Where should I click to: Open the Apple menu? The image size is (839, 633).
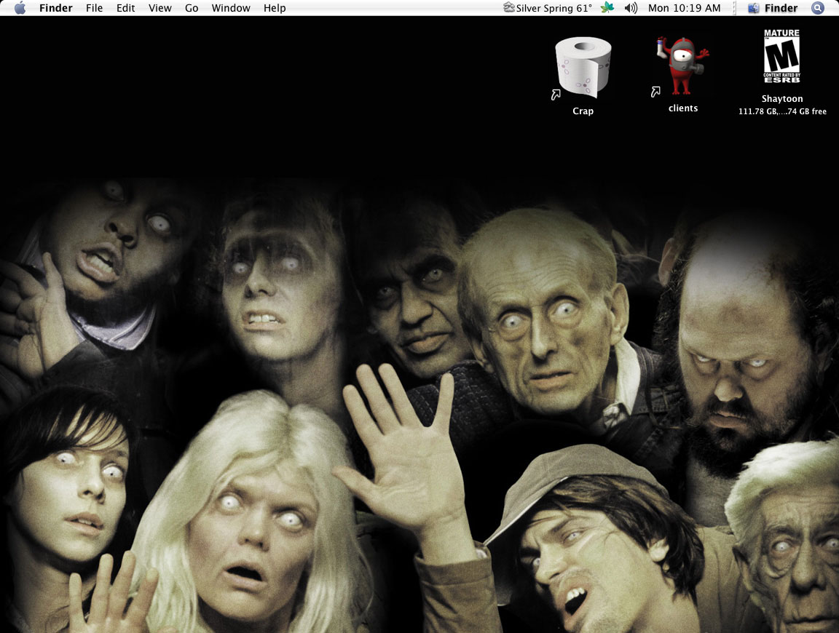tap(20, 8)
